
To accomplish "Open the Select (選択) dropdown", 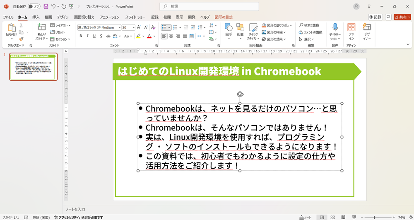I will (306, 39).
